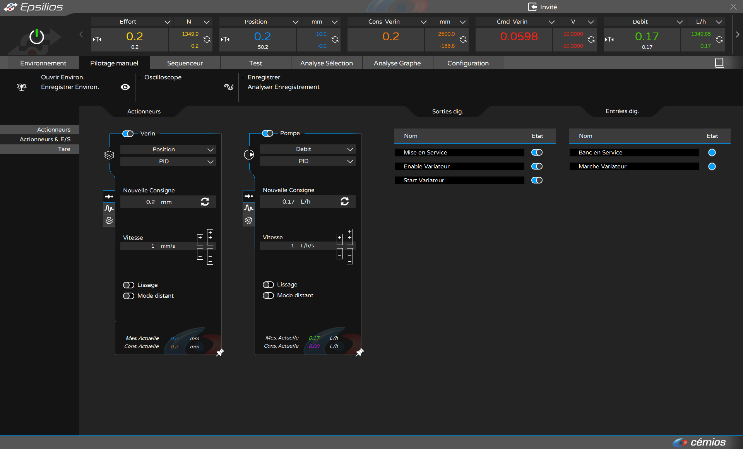Click the notebook icon at top right
The image size is (743, 449).
coord(719,63)
